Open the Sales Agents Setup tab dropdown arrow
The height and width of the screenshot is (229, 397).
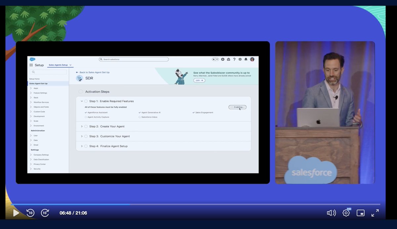[70, 65]
